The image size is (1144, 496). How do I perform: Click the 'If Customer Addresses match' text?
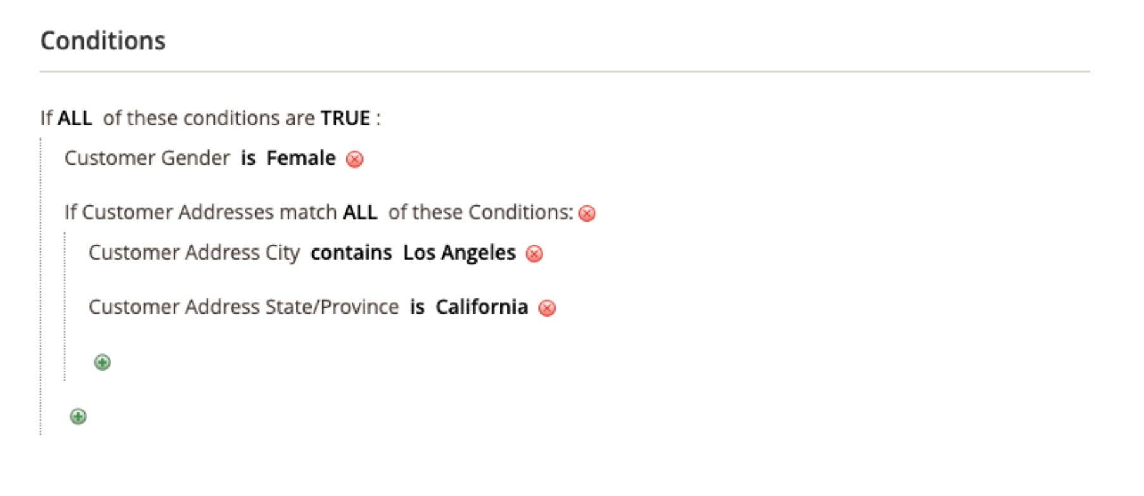tap(201, 212)
